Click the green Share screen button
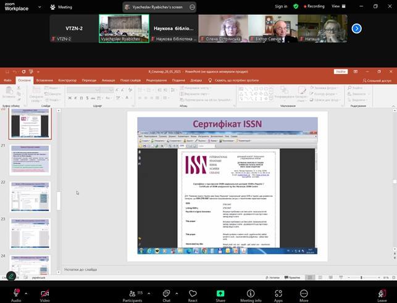 pos(220,296)
